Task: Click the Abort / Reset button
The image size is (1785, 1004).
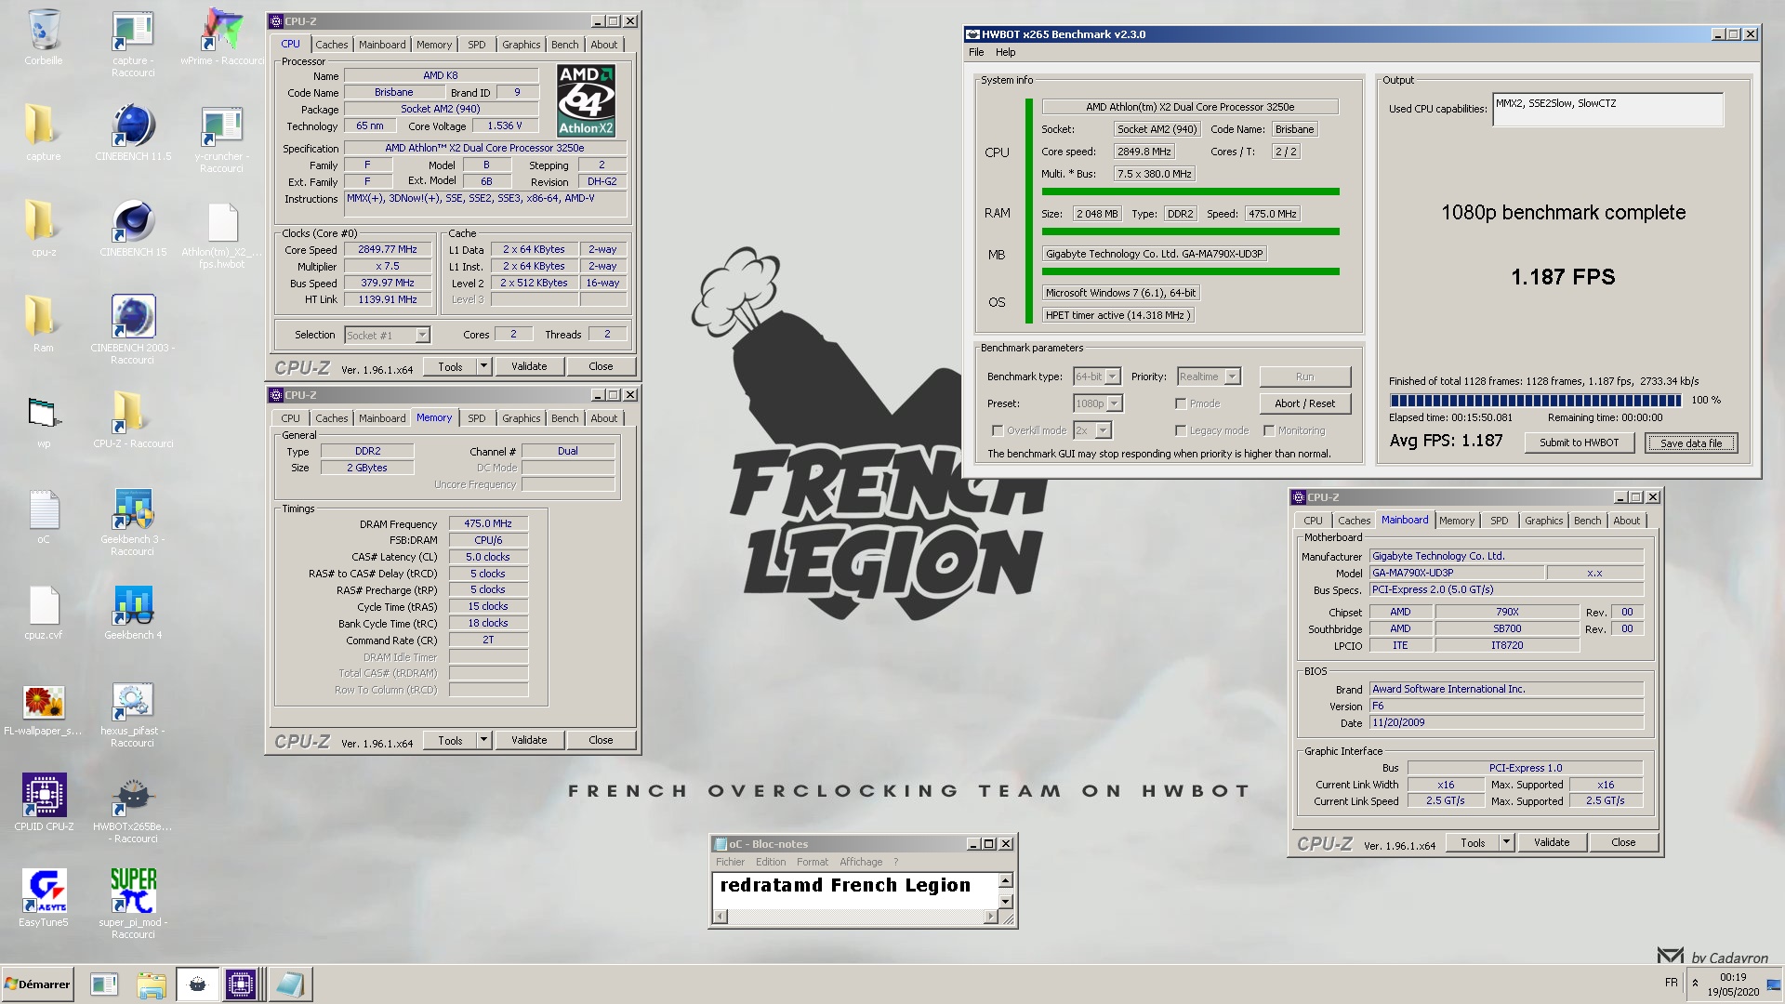Action: (1304, 403)
